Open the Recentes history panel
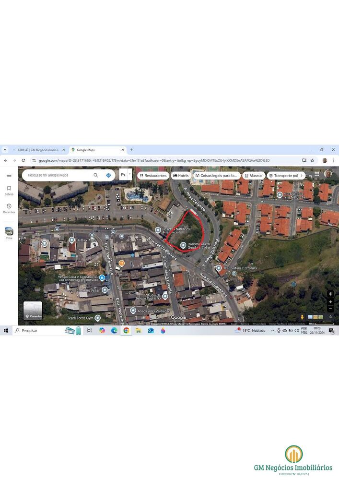Screen dimensions: 339x480 pyautogui.click(x=9, y=208)
